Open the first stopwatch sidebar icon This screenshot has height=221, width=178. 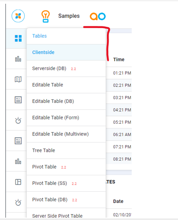click(18, 120)
